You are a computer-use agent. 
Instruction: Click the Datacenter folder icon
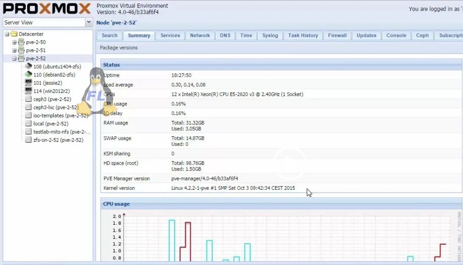click(x=14, y=34)
